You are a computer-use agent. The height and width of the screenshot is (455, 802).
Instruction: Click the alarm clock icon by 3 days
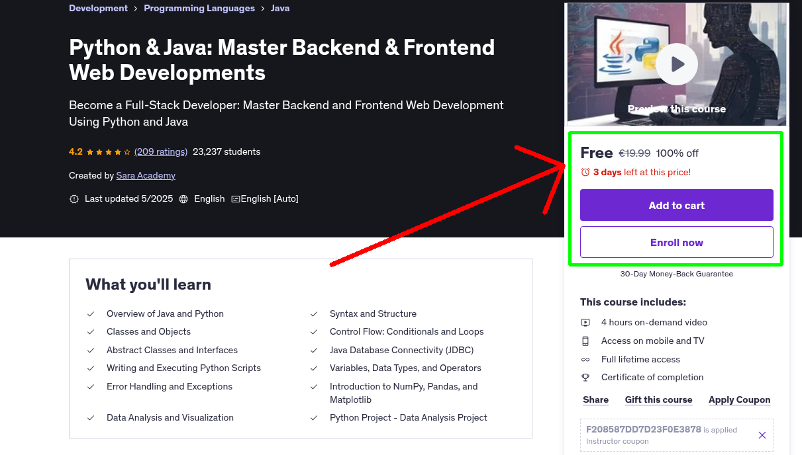(x=585, y=172)
